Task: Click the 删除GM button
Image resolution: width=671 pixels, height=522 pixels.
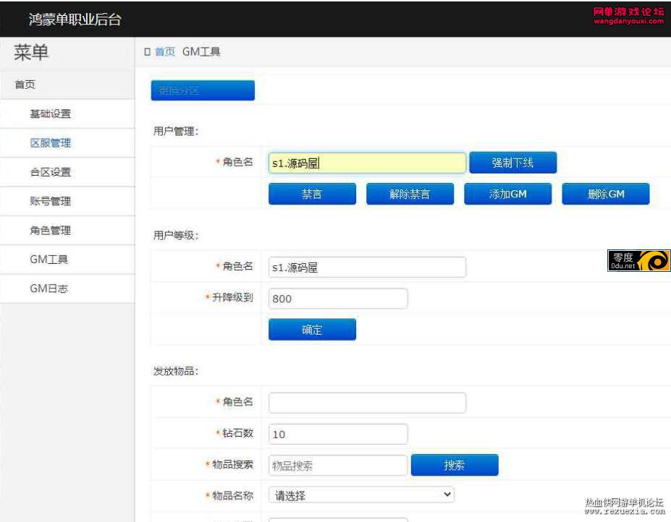Action: [x=606, y=194]
